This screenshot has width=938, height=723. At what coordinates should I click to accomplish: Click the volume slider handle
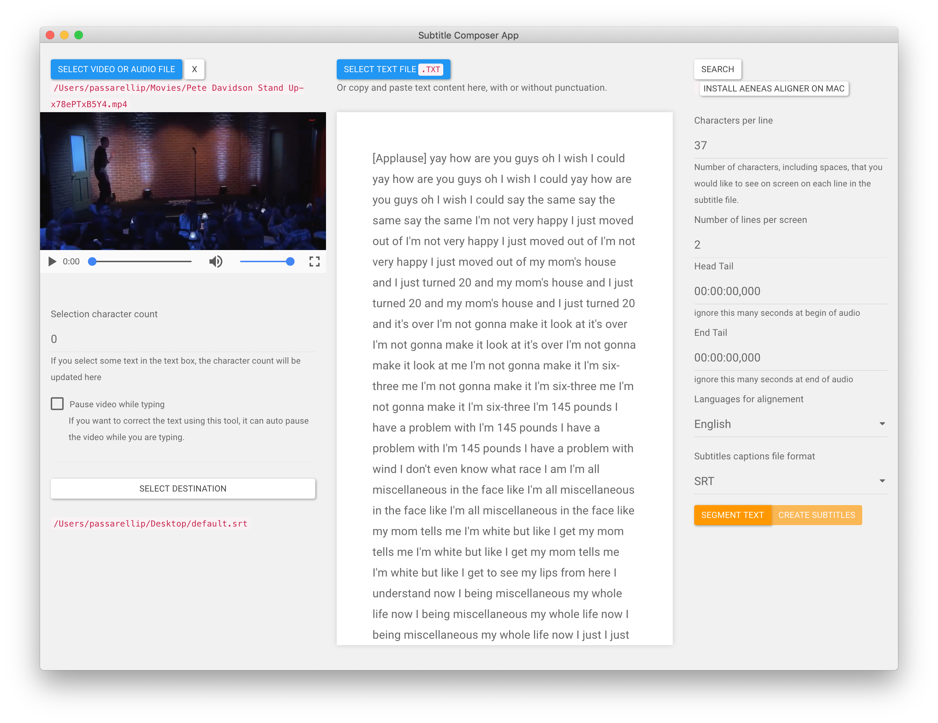coord(290,261)
